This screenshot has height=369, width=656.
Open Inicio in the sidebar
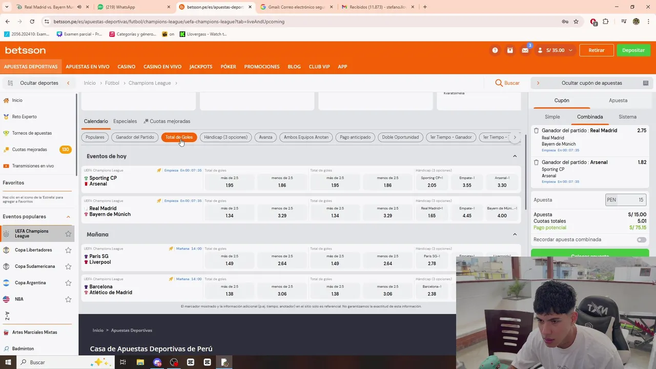17,100
